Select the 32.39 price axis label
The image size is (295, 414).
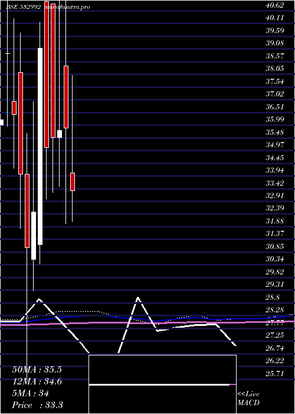[x=275, y=208]
